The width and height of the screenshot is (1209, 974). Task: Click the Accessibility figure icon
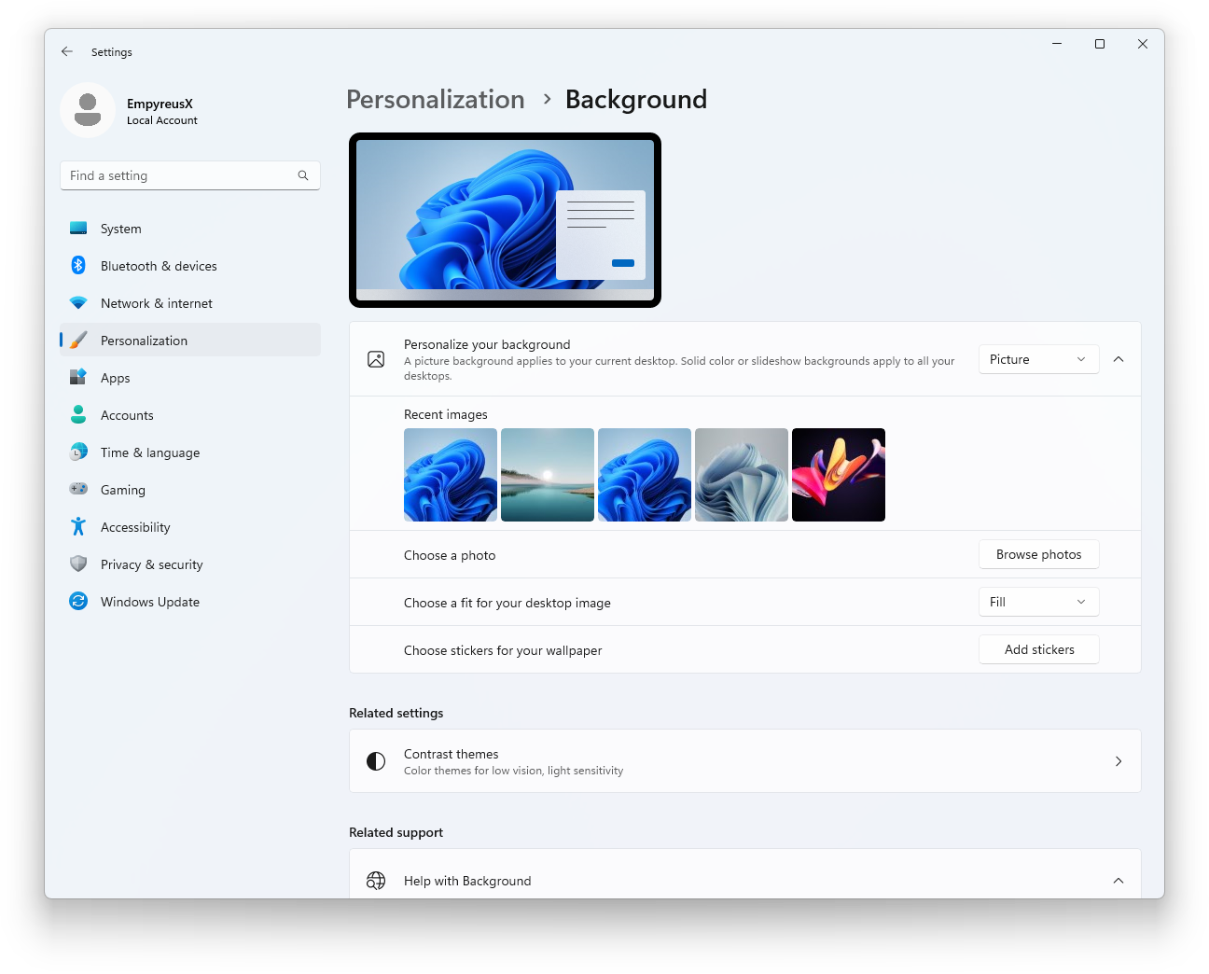(x=78, y=527)
